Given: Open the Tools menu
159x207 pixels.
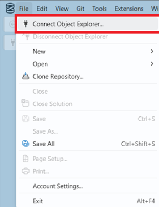Looking at the screenshot, I should pyautogui.click(x=100, y=9).
